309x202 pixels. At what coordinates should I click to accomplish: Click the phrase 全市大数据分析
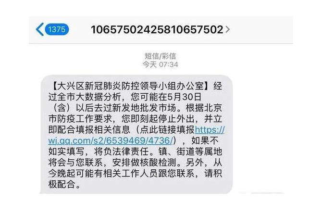point(89,97)
